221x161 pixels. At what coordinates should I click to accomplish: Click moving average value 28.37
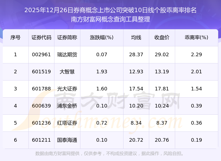click(136, 55)
